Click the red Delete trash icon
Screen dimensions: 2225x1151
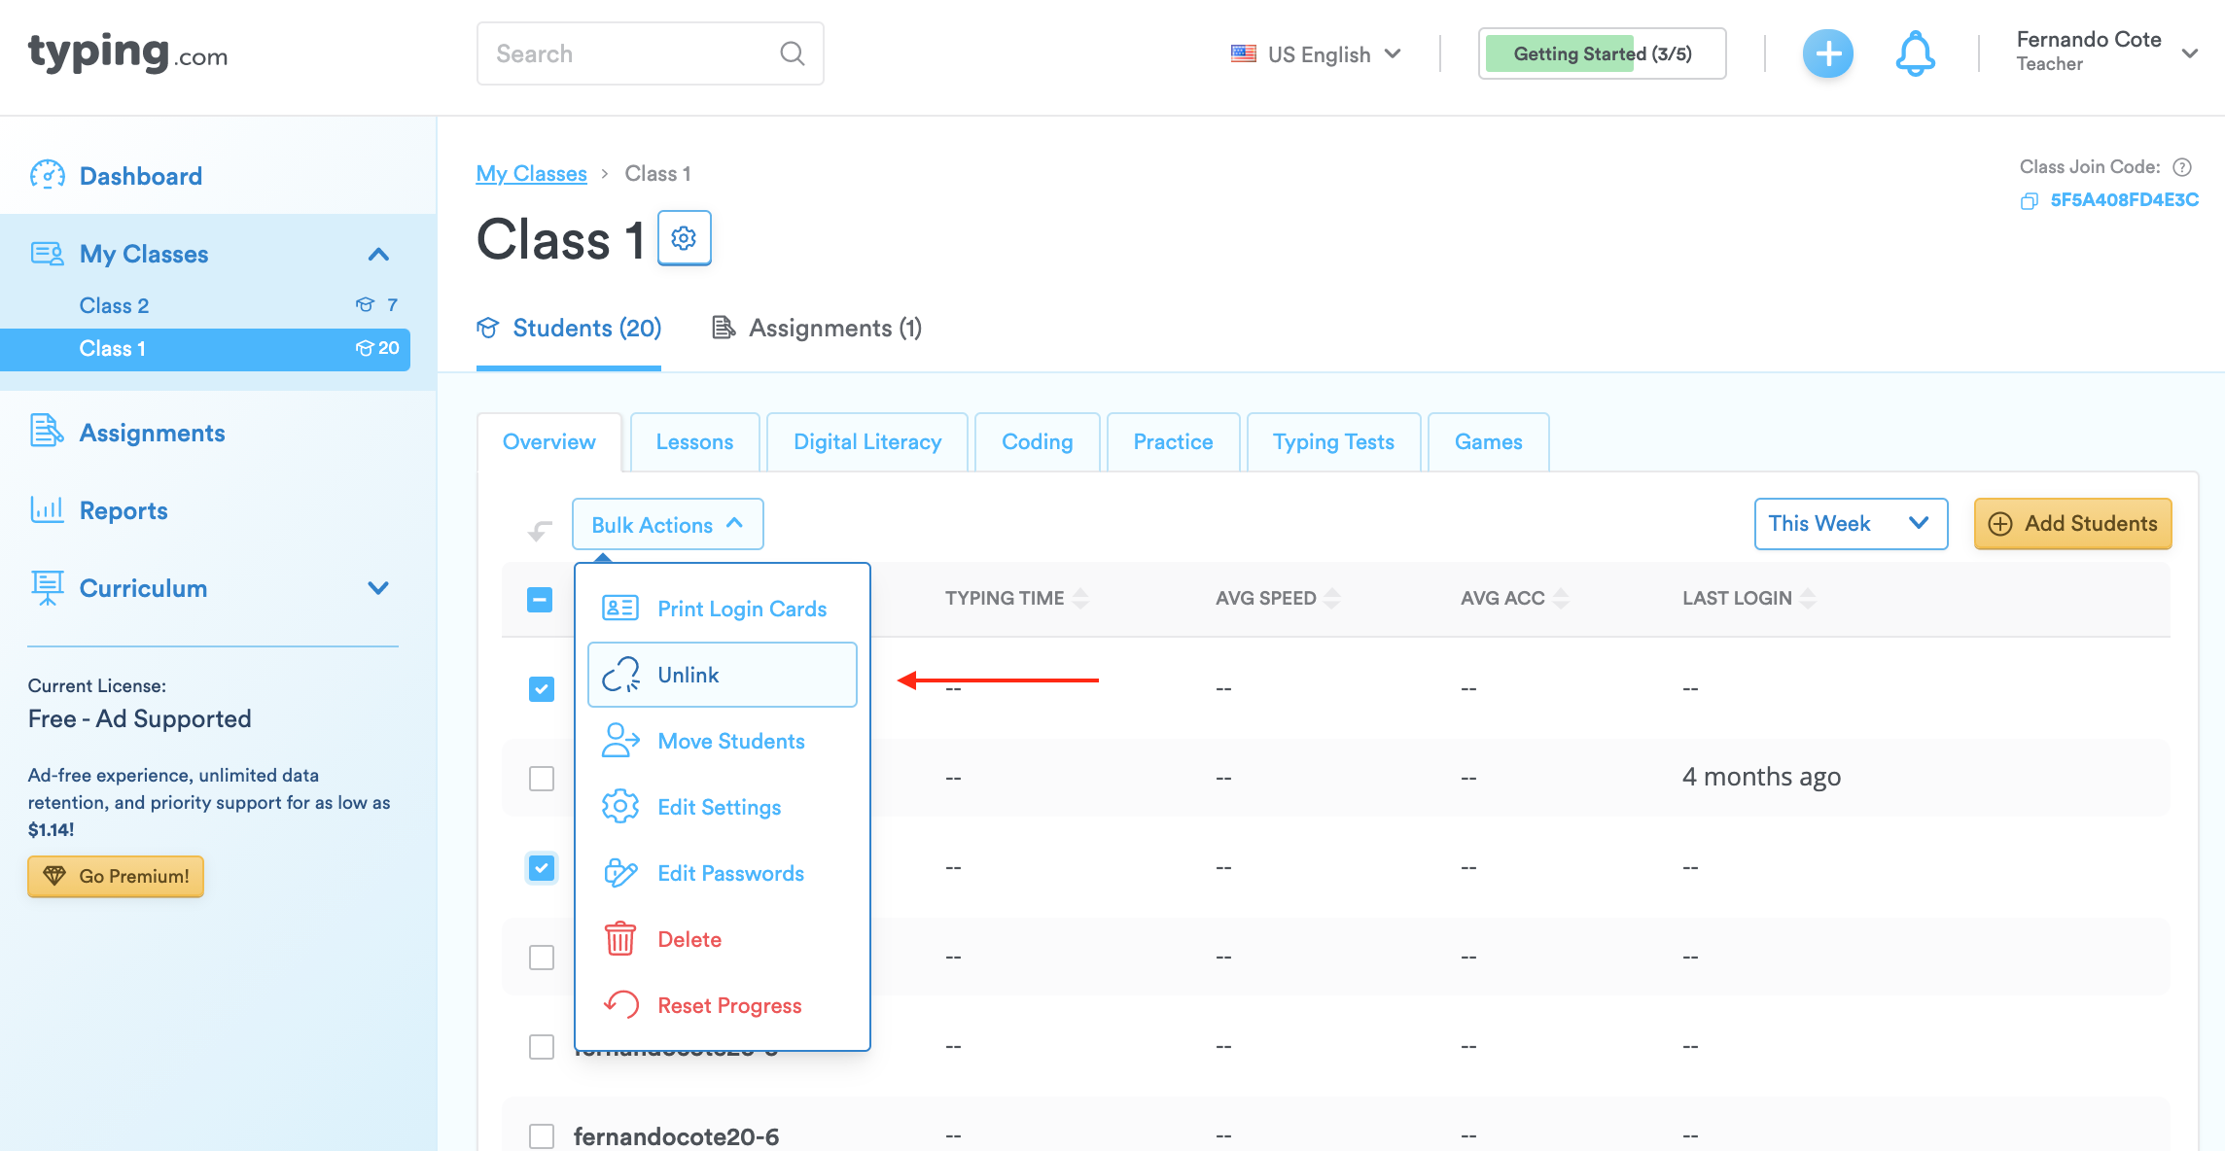(620, 938)
